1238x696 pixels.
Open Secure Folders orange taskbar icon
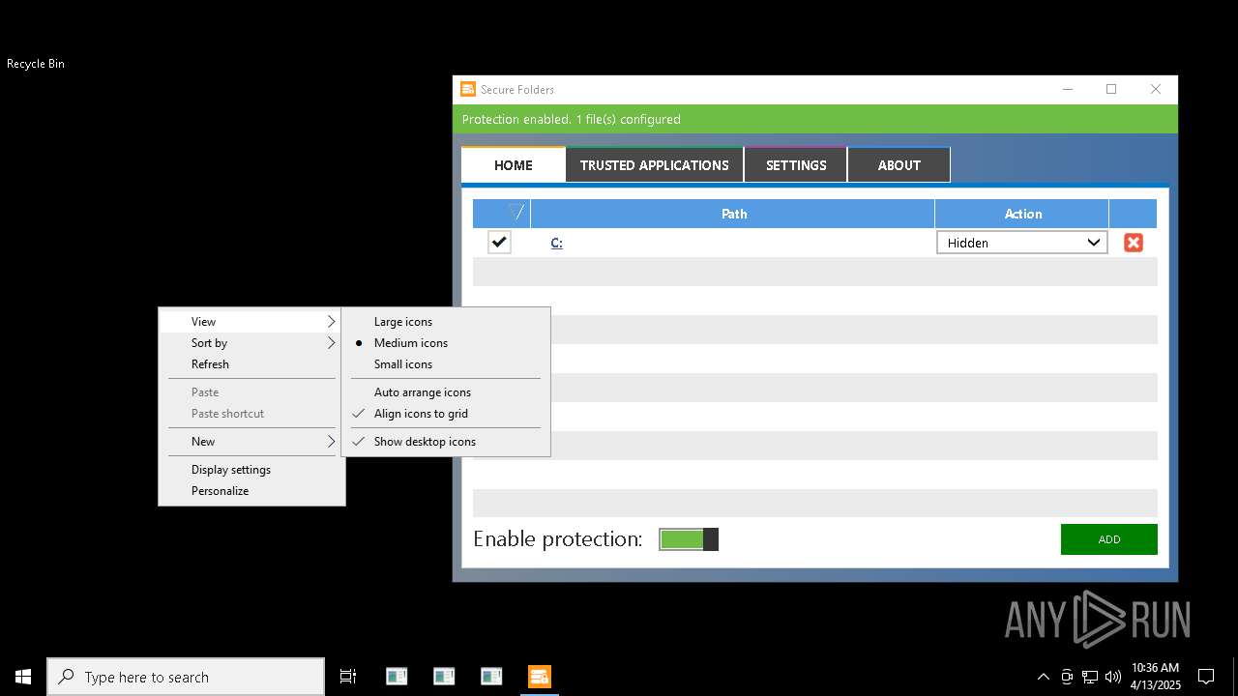click(x=539, y=677)
